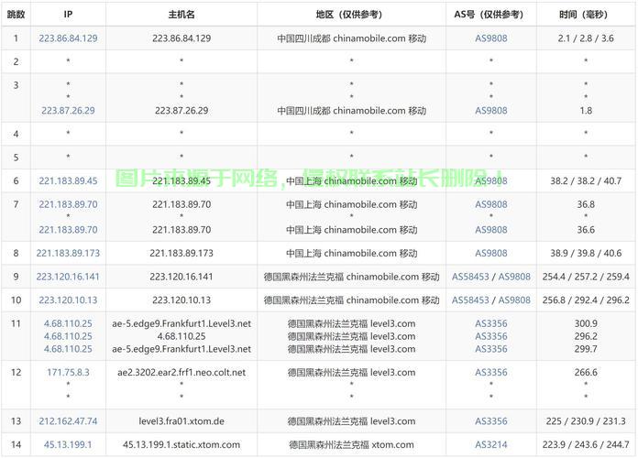
Task: Select time value 223.9 / 243.6 / 244.7
Action: point(586,444)
